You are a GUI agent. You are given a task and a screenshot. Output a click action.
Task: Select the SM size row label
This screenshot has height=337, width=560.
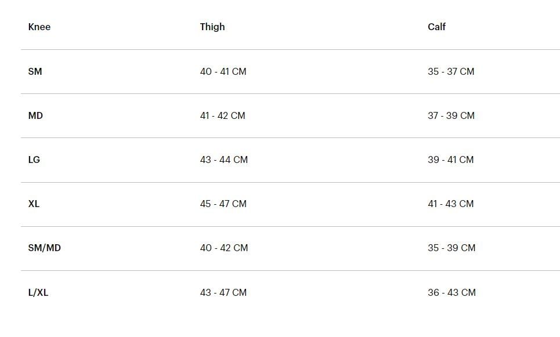[35, 71]
